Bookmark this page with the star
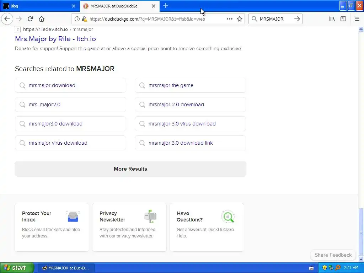 pos(240,19)
